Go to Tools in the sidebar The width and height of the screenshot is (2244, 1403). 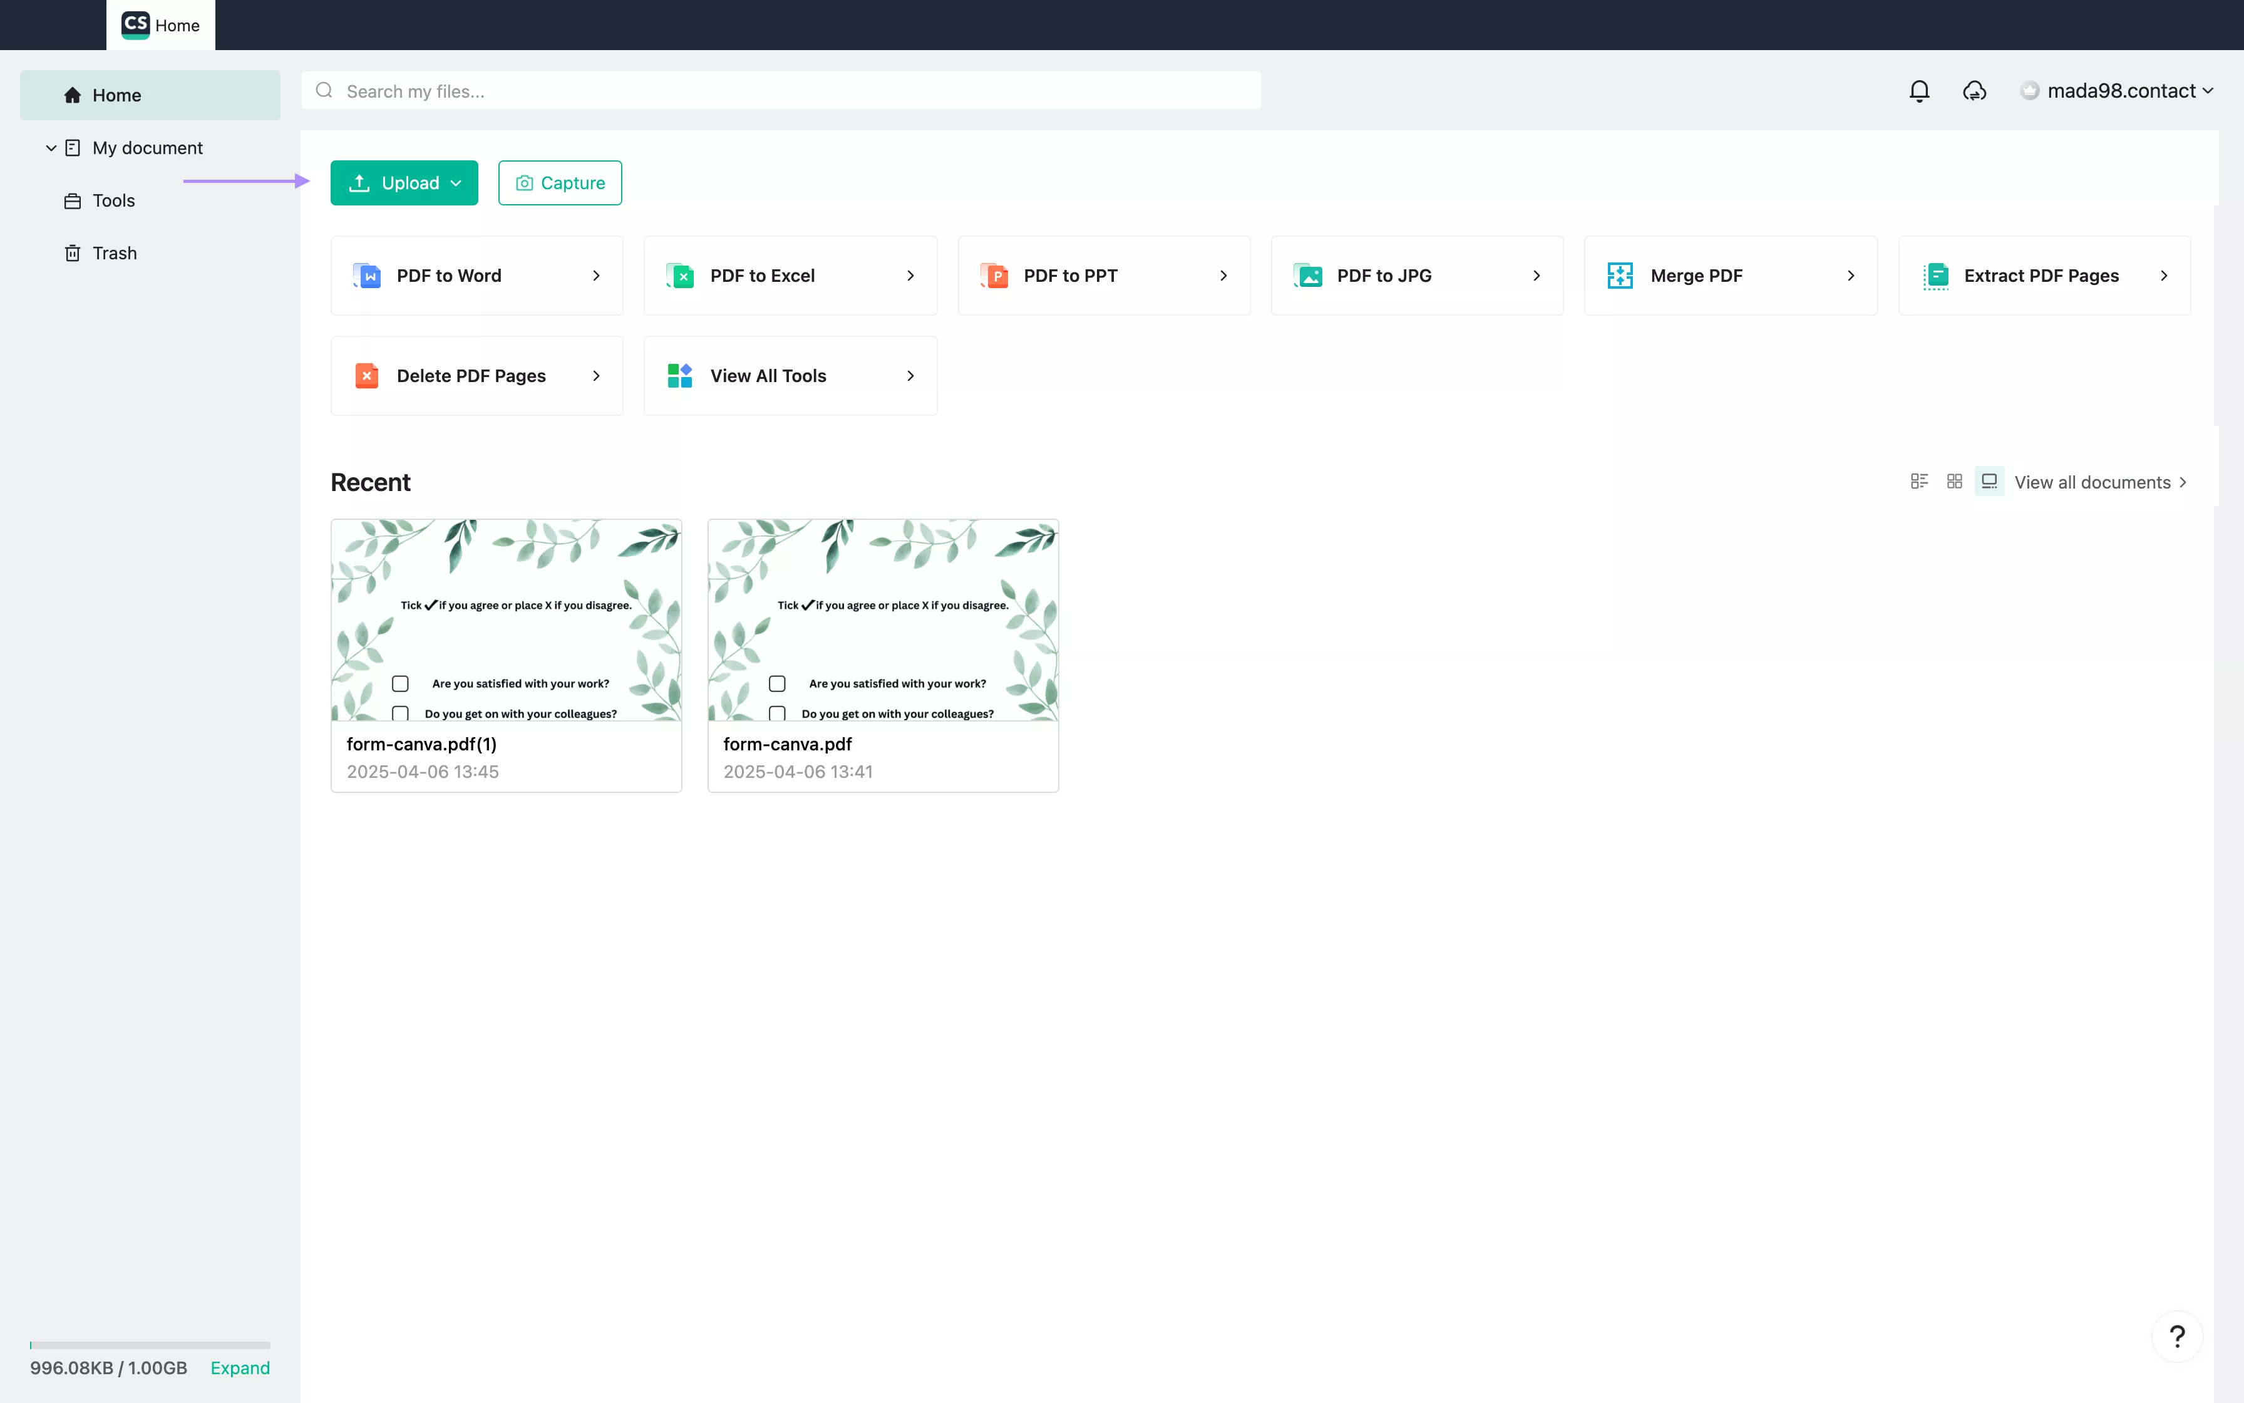point(113,200)
